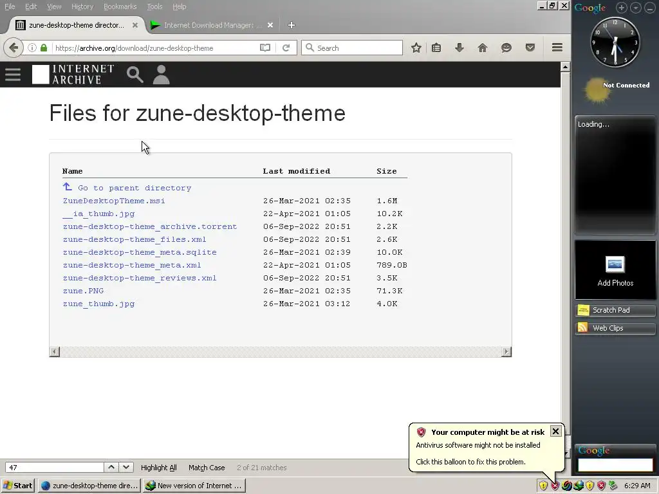Open the File menu
This screenshot has width=659, height=494.
click(10, 6)
